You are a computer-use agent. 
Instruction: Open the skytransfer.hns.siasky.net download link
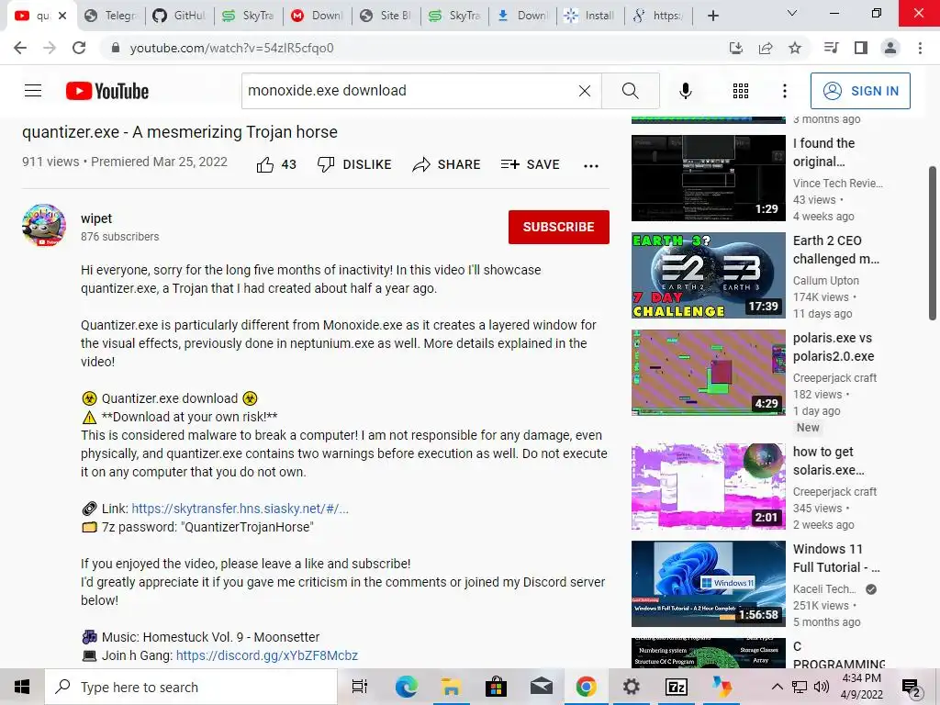(x=240, y=509)
